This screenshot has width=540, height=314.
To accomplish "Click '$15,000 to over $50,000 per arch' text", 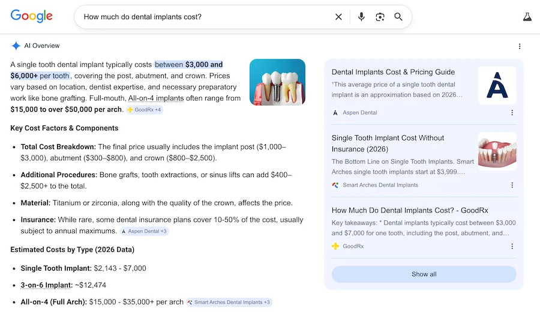I will [x=66, y=110].
